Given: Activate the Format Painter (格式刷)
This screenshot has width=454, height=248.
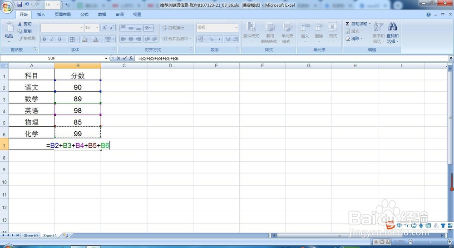Looking at the screenshot, I should pos(27,38).
